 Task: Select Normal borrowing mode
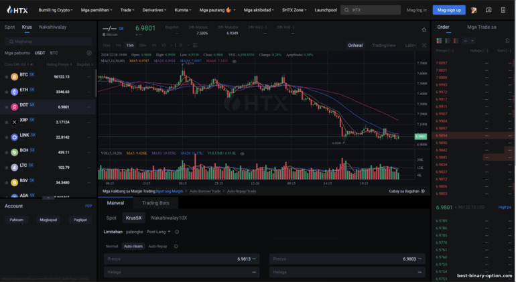pyautogui.click(x=112, y=246)
